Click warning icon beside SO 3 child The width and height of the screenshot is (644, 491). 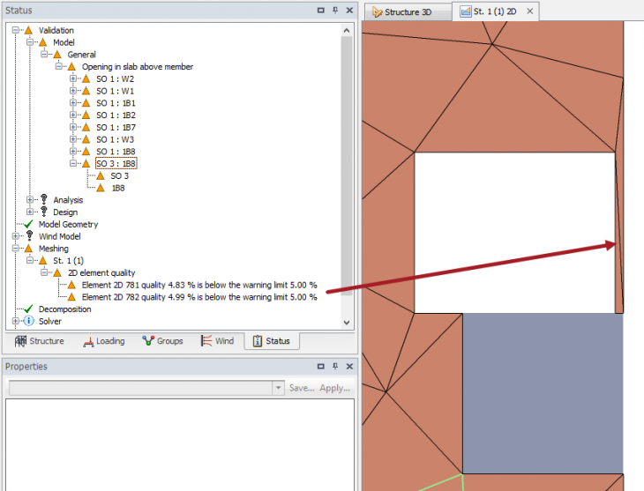point(101,175)
